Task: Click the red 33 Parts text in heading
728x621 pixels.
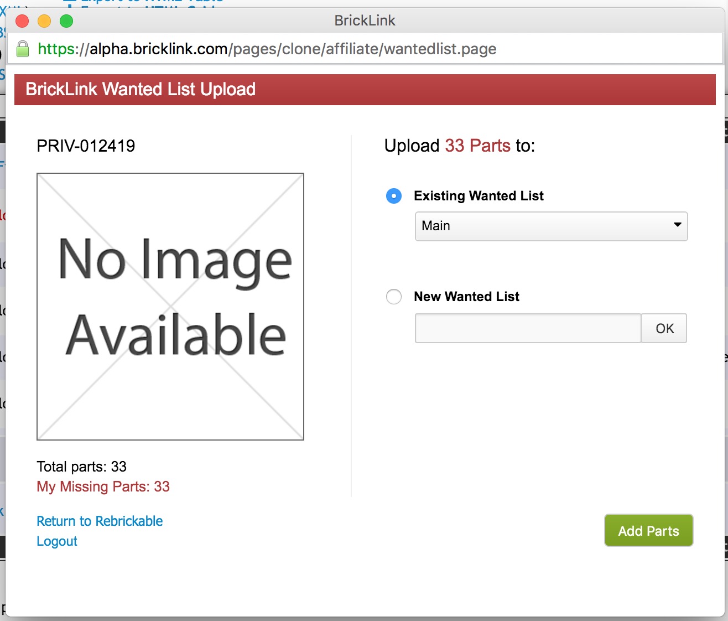Action: tap(477, 146)
